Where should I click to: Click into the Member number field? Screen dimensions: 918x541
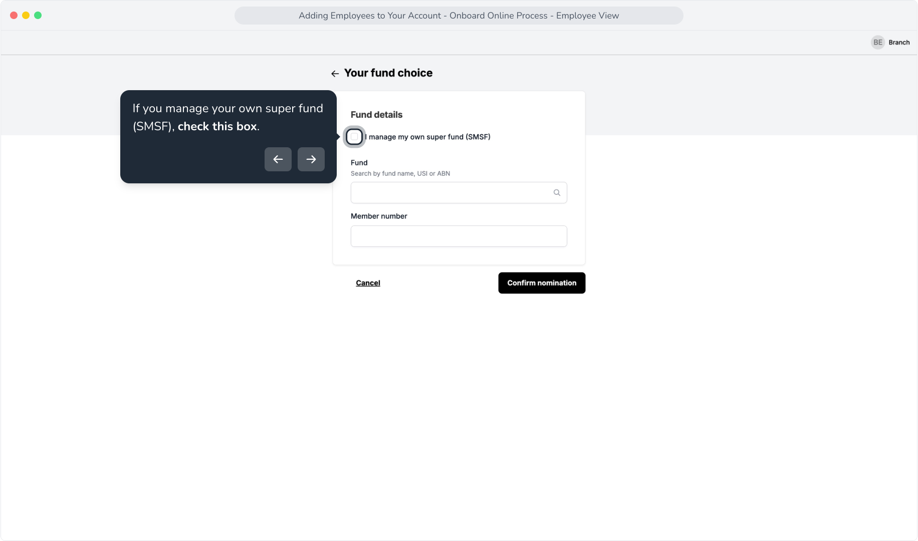coord(458,236)
